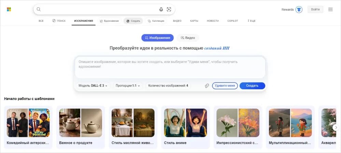Click the paperclip attach icon
Viewport: 341px width, 153px height.
[x=207, y=86]
